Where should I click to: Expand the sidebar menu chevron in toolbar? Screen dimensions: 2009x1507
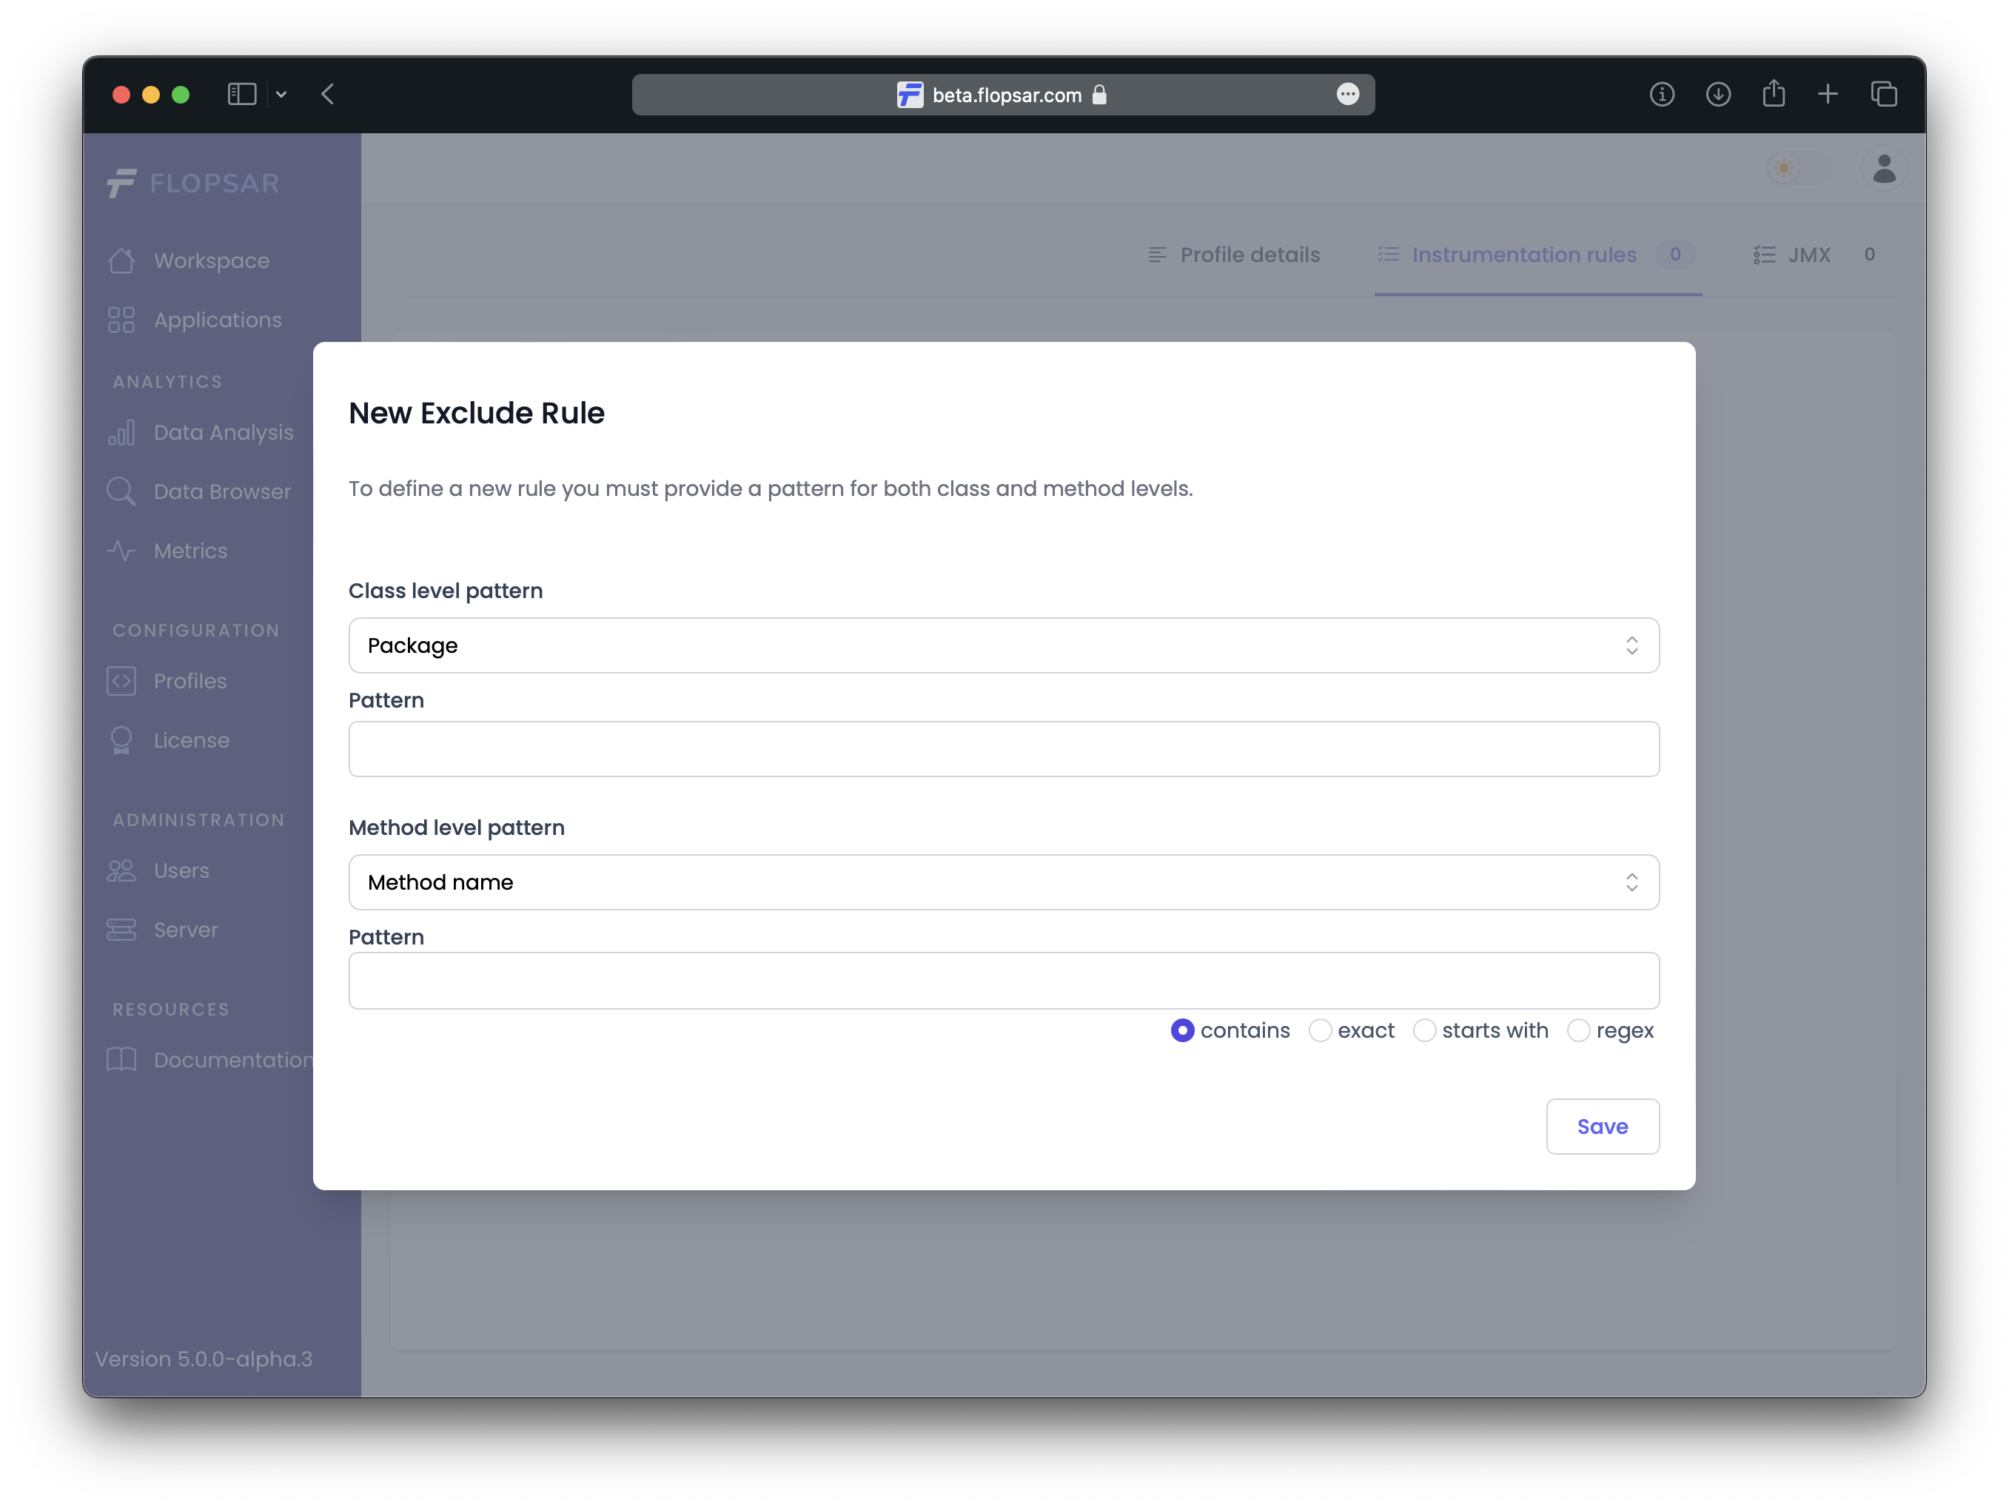click(281, 95)
